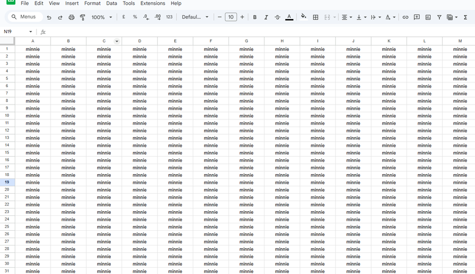This screenshot has height=274, width=475.
Task: Open the Data menu
Action: (x=111, y=3)
